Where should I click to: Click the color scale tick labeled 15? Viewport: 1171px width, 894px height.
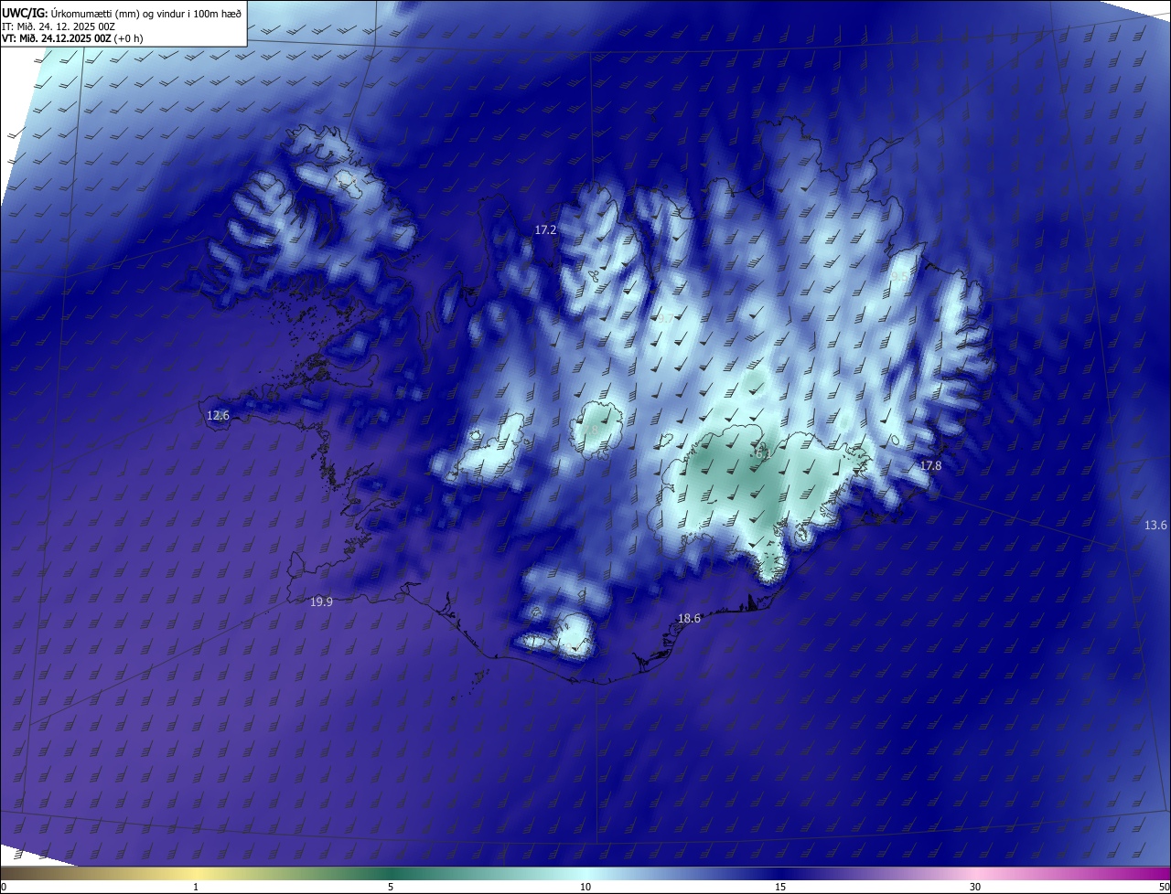coord(780,887)
